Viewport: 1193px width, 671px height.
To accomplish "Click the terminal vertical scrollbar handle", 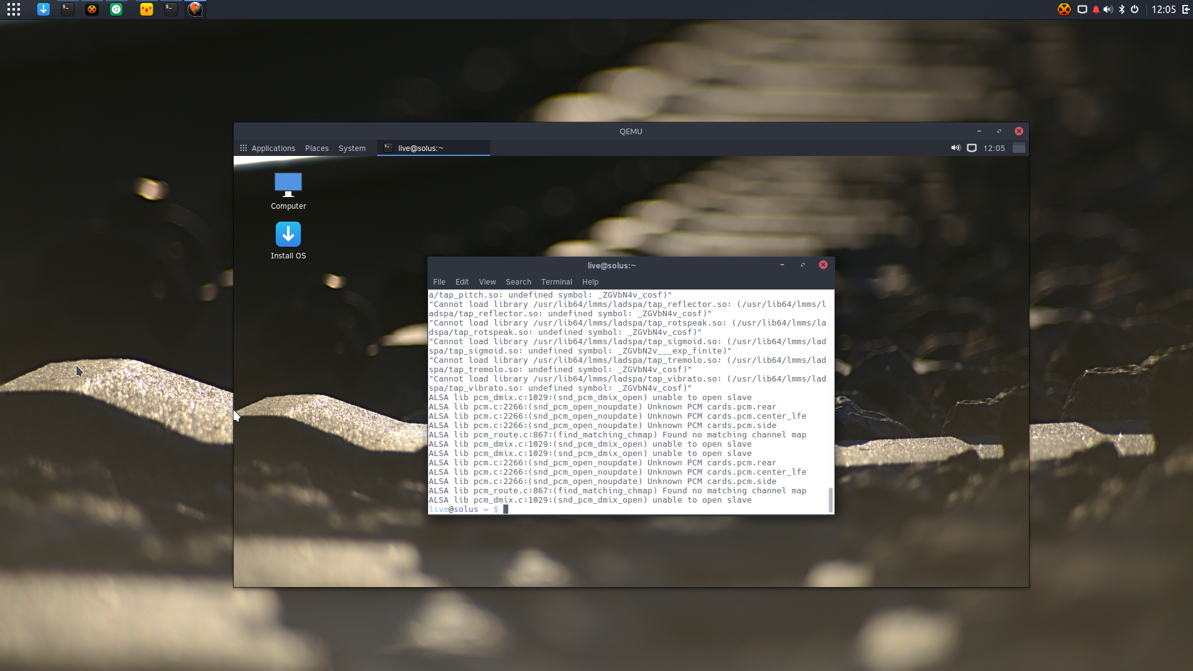I will 831,500.
